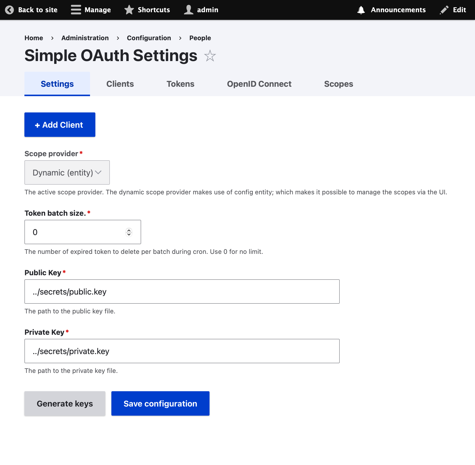
Task: Open the OpenID Connect tab
Action: tap(259, 84)
